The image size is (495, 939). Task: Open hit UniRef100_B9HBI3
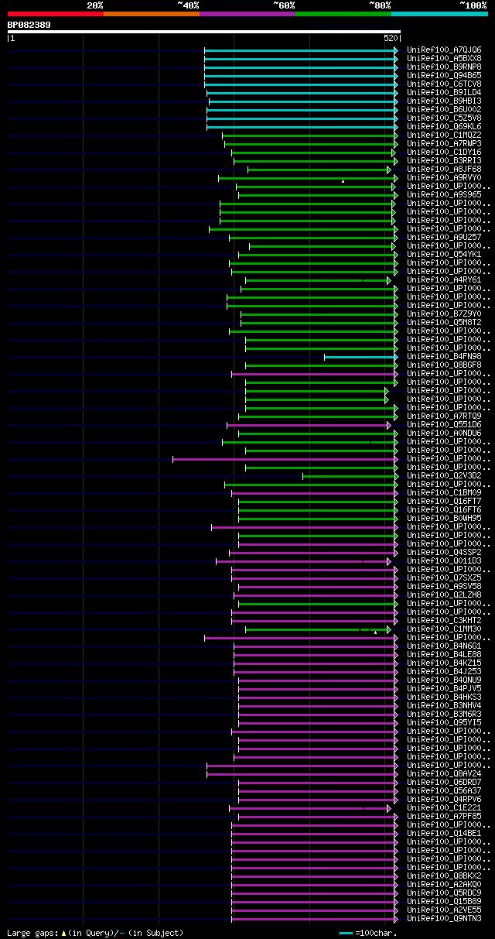[444, 101]
